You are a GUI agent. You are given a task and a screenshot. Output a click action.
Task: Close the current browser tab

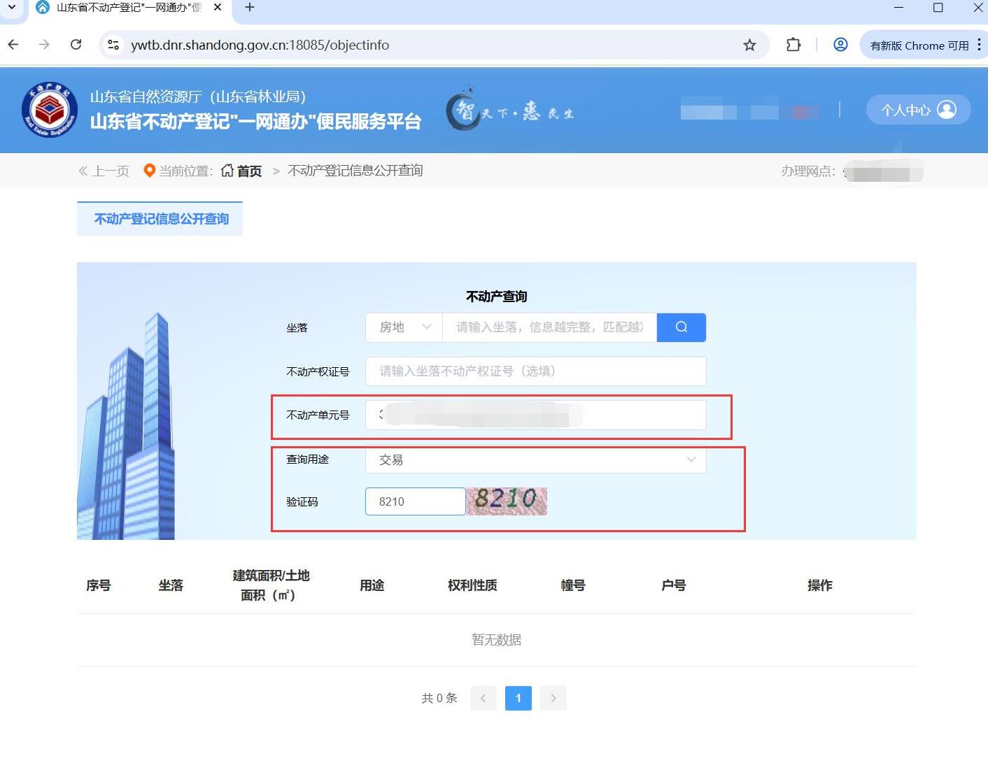[x=218, y=8]
